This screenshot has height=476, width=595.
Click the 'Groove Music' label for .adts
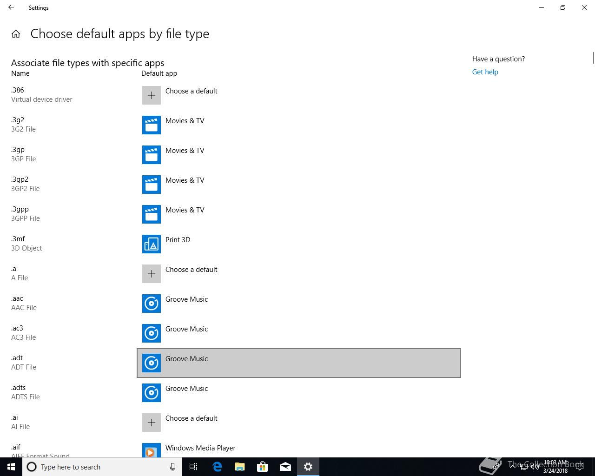[x=187, y=389]
